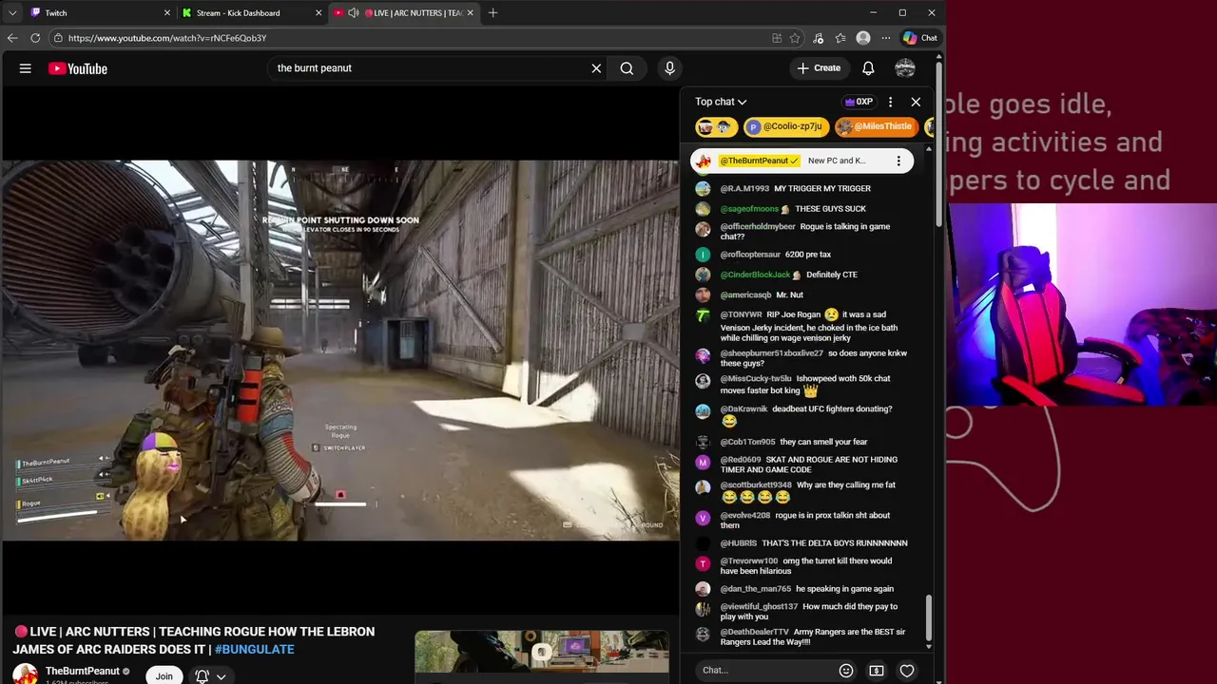Screen dimensions: 1217x684
Task: Open the new tab with plus button
Action: [x=493, y=13]
